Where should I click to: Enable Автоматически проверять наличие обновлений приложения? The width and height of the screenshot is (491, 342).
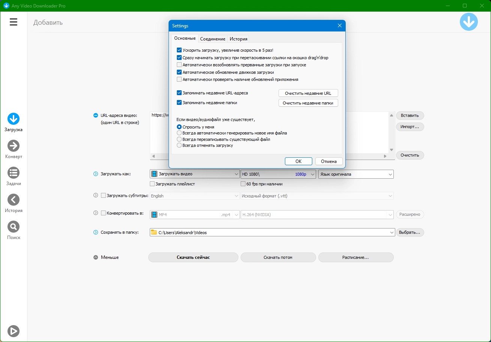pyautogui.click(x=179, y=79)
